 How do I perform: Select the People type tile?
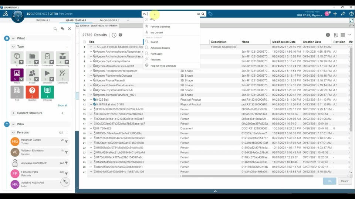(x=32, y=75)
